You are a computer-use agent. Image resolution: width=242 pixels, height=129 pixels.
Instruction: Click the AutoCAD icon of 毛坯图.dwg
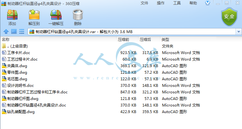[x=4, y=79]
